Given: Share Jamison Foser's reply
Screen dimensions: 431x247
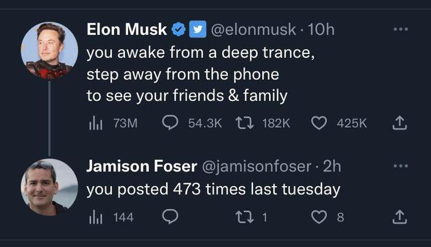Looking at the screenshot, I should pos(400,217).
